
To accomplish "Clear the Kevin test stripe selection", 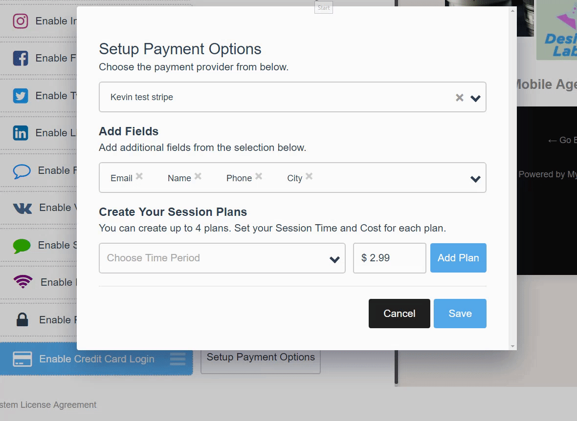I will (x=460, y=98).
